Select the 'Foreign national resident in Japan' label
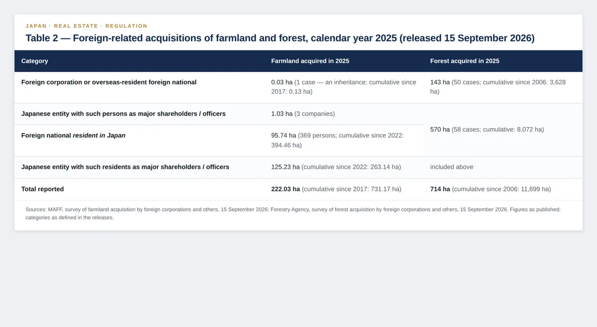Viewport: 597px width, 327px height. 73,136
